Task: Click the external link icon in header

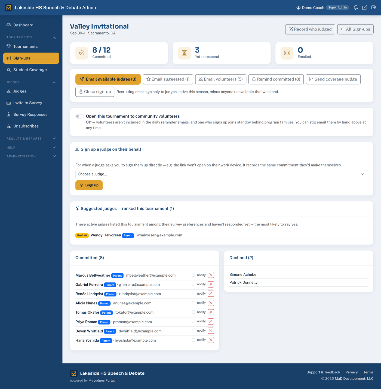Action: click(x=365, y=8)
